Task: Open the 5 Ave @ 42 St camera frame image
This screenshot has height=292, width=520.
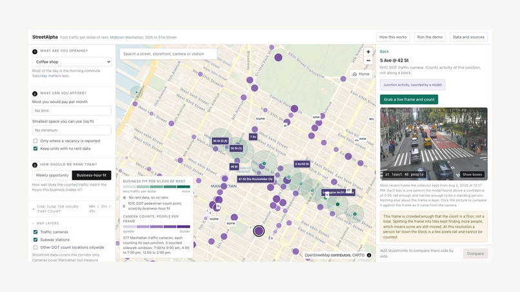Action: (434, 144)
